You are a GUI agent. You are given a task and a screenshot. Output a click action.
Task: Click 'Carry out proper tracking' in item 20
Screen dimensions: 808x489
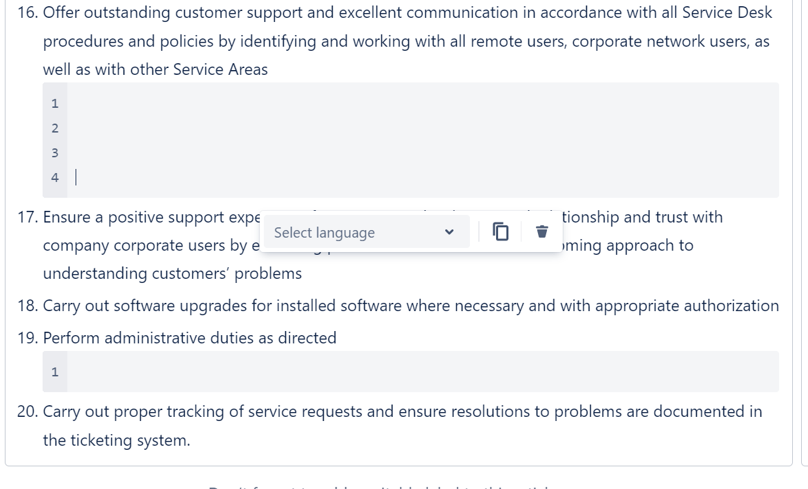click(x=133, y=411)
